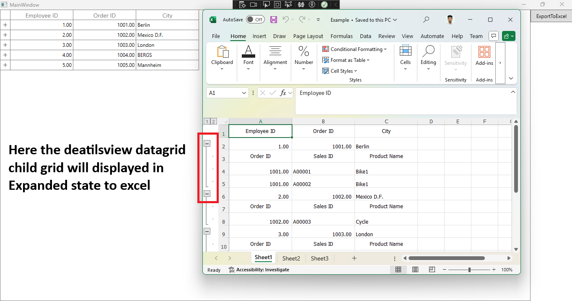
Task: Switch to Normal view in status bar
Action: [399, 270]
